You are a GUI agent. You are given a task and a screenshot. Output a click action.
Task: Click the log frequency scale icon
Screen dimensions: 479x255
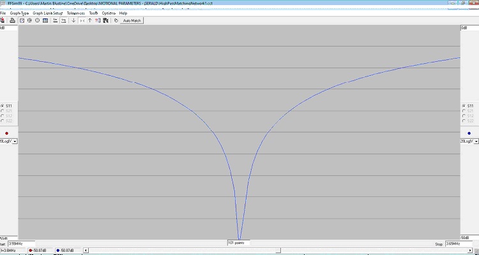(63, 20)
